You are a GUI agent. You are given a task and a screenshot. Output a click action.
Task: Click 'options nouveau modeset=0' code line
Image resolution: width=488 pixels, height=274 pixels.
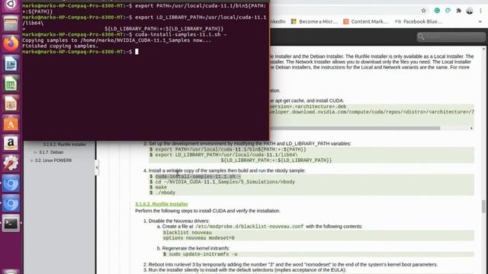[199, 238]
